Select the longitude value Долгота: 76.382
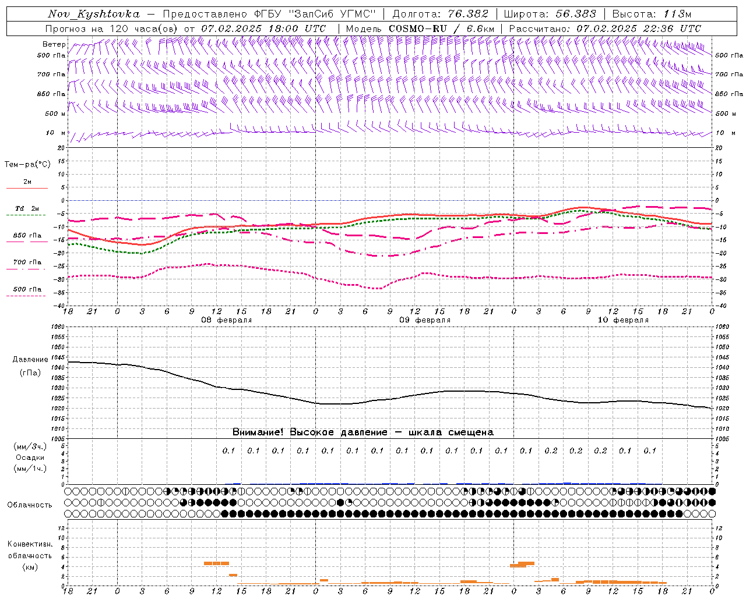Image resolution: width=746 pixels, height=596 pixels. [440, 14]
